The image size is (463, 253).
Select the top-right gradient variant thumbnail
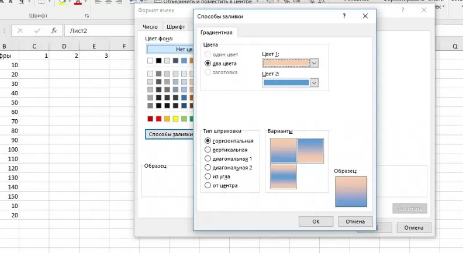(311, 150)
